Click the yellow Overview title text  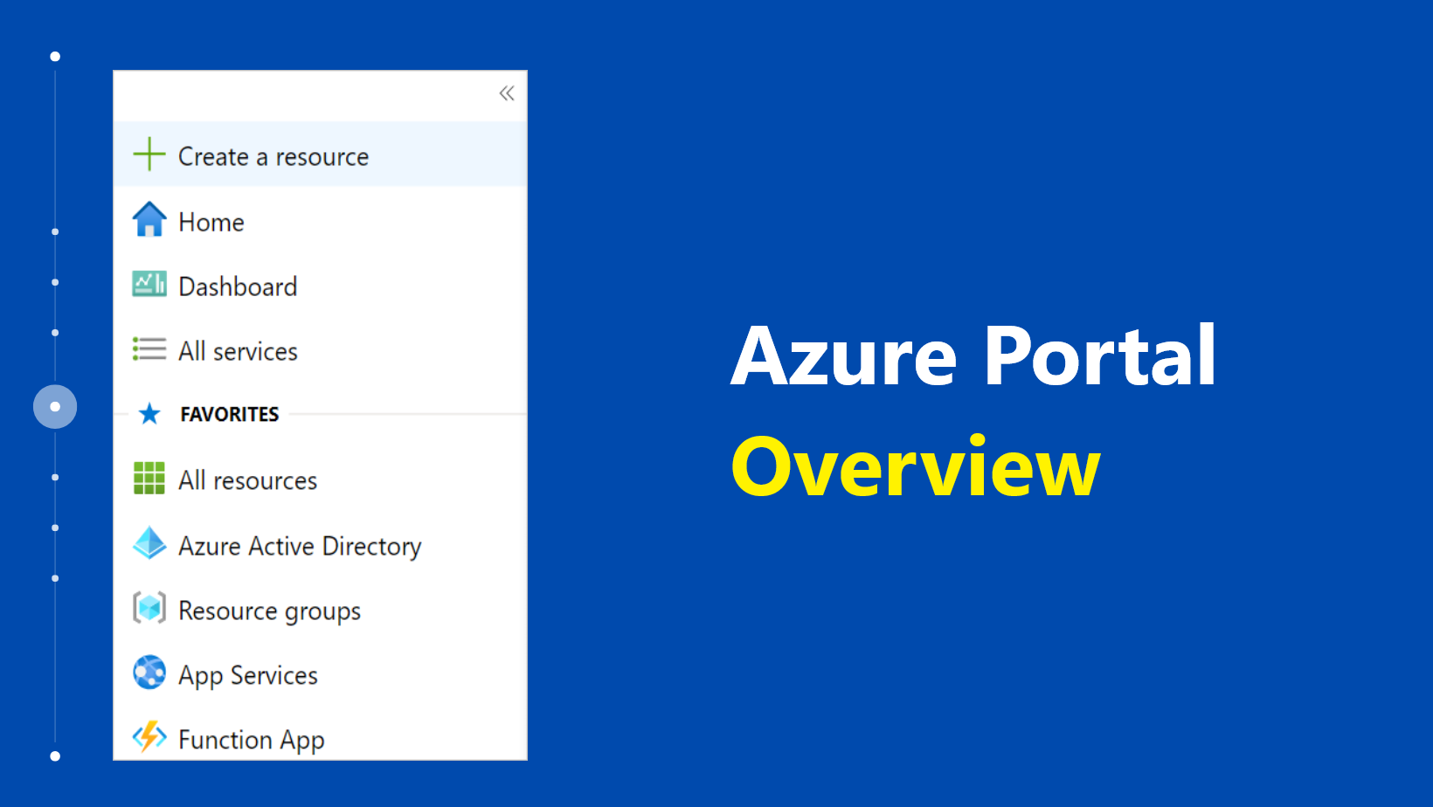pos(916,467)
